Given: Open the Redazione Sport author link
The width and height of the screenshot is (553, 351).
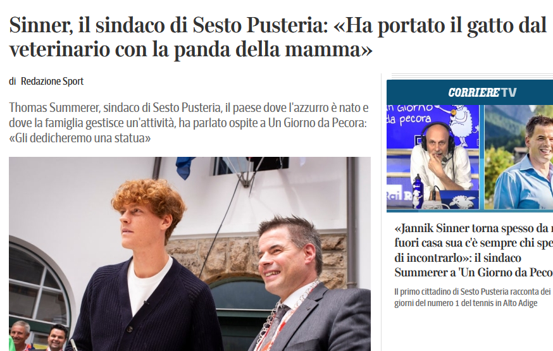Looking at the screenshot, I should tap(52, 82).
